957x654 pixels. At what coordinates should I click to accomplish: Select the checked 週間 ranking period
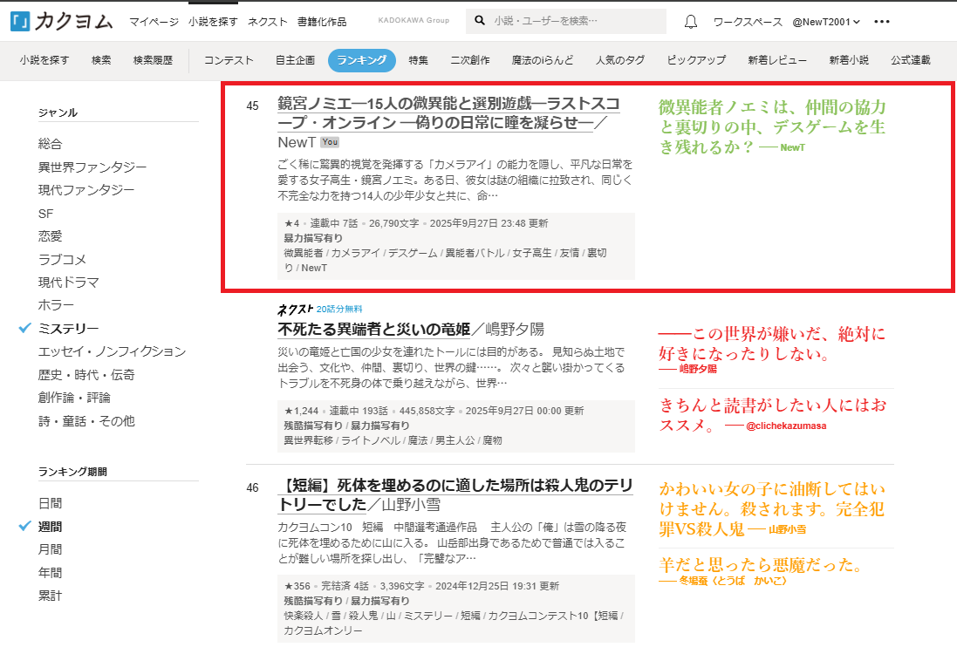click(x=50, y=527)
